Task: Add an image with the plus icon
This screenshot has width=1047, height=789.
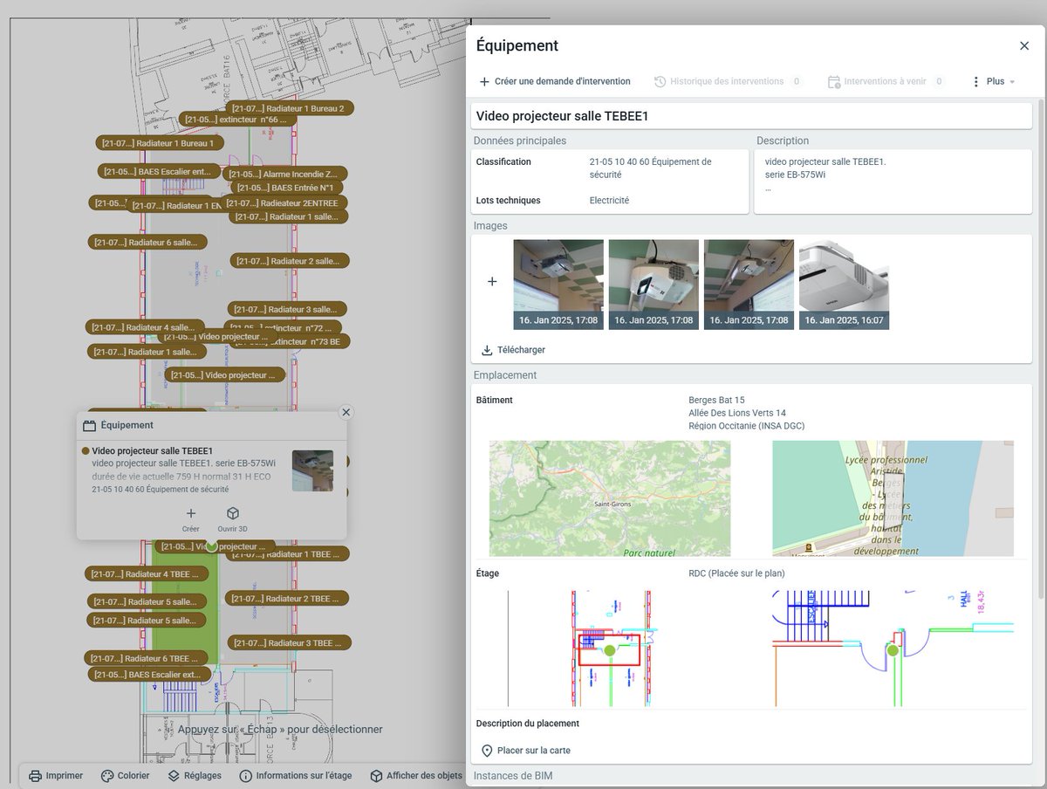Action: [492, 282]
